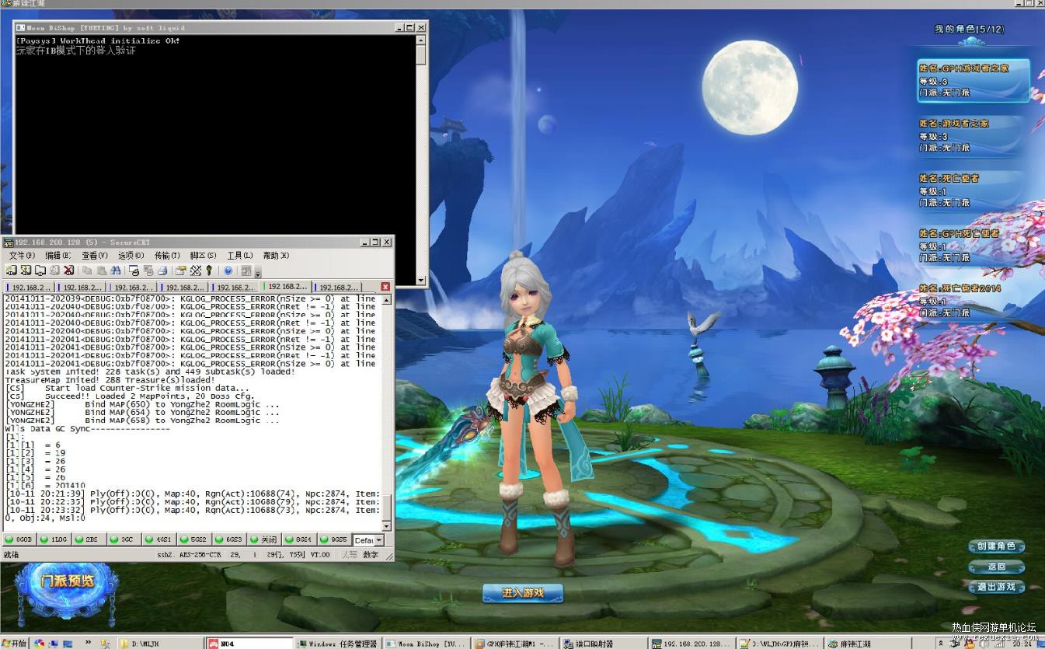Click the Paste icon in SecureCRT toolbar
The image size is (1045, 649).
[101, 270]
